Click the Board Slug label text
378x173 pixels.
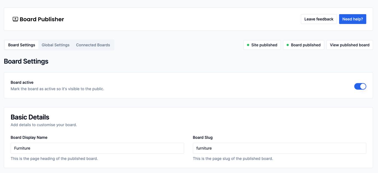point(203,137)
